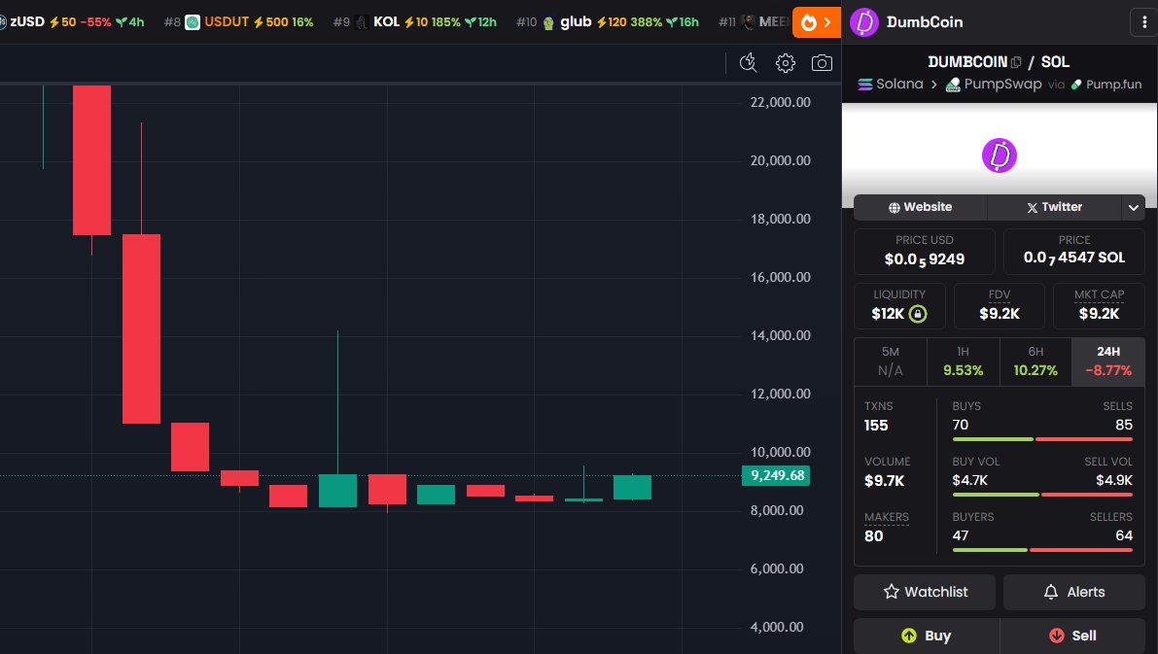
Task: Click the SELLS count 85
Action: click(x=1124, y=425)
